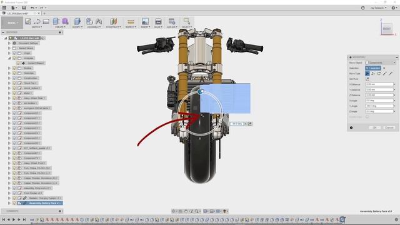Collapse the Analysis folder
Viewport: 400px width, 225px height.
pos(9,58)
